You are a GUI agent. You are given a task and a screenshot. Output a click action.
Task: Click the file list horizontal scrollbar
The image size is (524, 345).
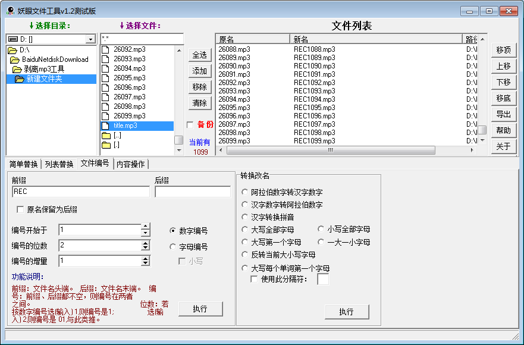pos(330,150)
